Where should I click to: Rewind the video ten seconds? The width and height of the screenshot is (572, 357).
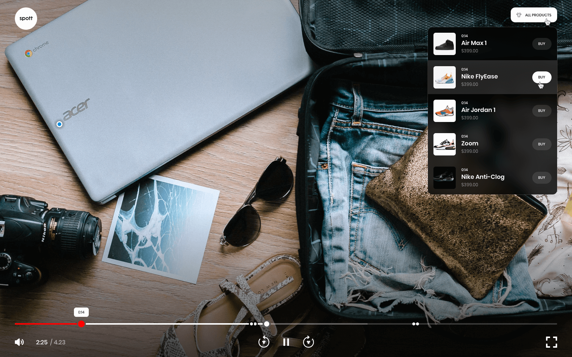click(264, 342)
